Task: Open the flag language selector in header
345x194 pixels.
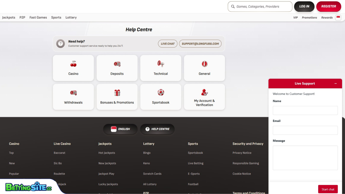Action: (x=338, y=17)
